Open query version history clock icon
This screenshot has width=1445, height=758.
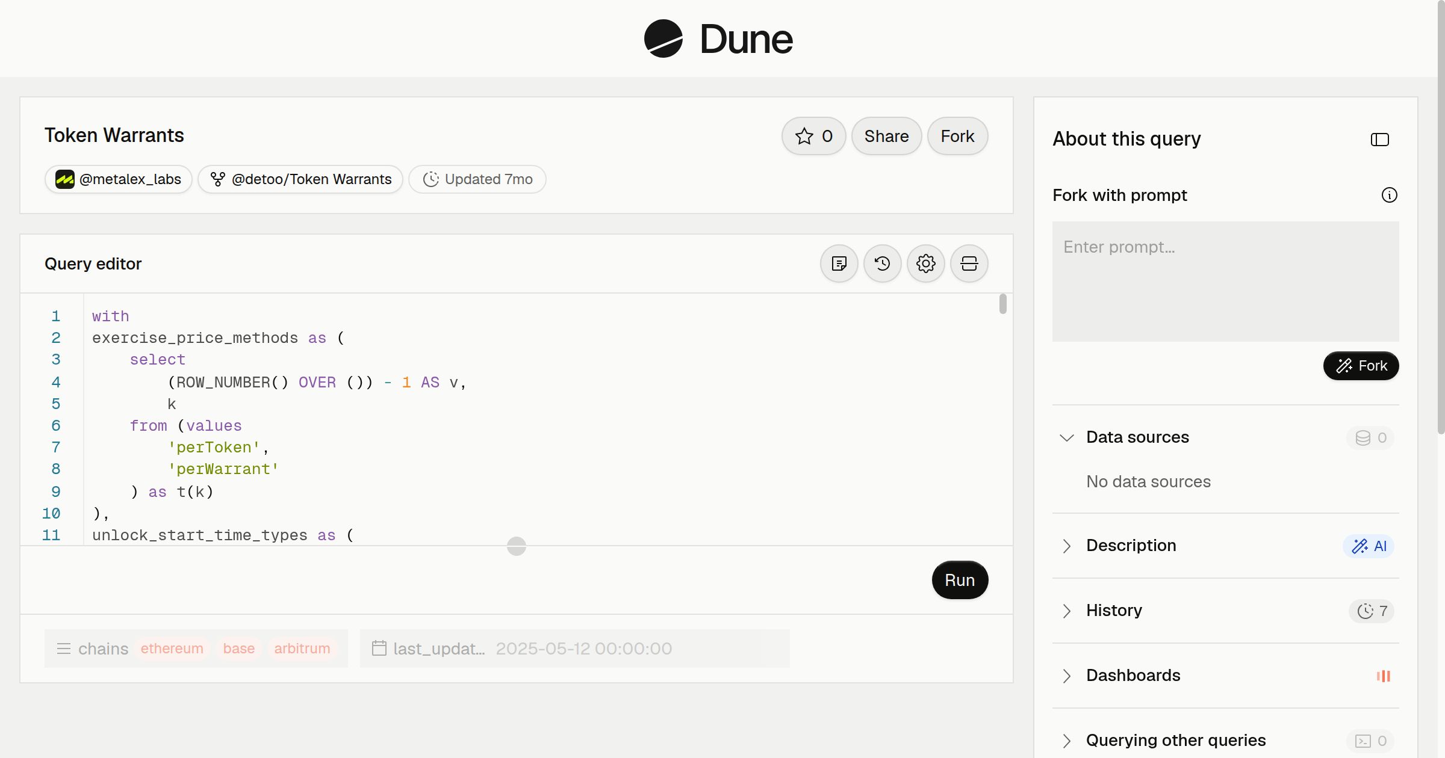[x=882, y=263]
